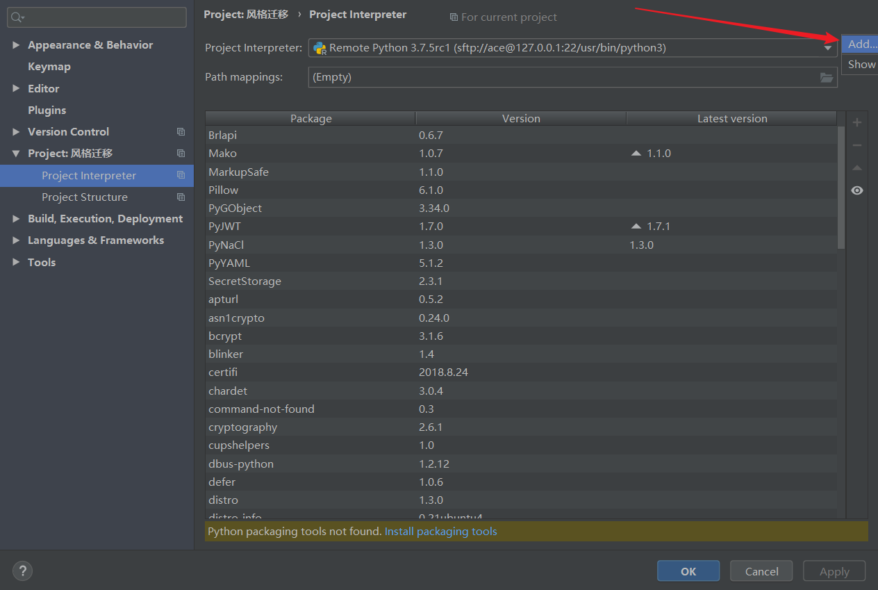Click copy icon beside Project Interpreter item
This screenshot has height=590, width=878.
coord(181,175)
